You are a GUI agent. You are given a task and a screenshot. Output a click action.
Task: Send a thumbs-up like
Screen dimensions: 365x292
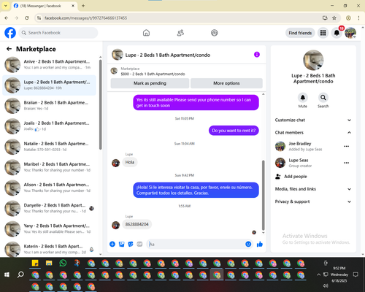click(x=260, y=244)
